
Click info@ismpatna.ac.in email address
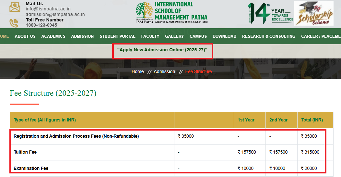(48, 9)
